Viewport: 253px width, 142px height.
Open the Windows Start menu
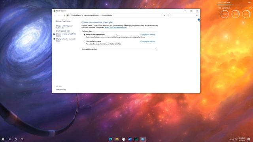pos(3,139)
